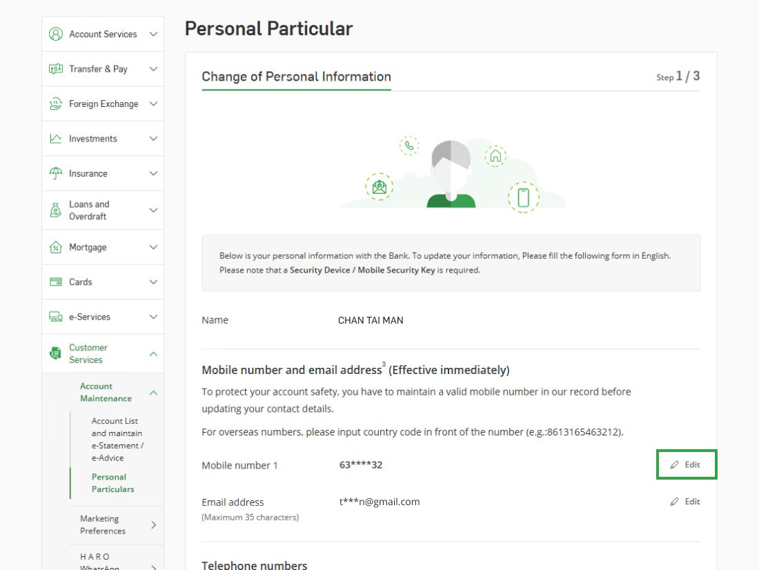The width and height of the screenshot is (759, 570).
Task: Edit Mobile number 1
Action: (x=686, y=465)
